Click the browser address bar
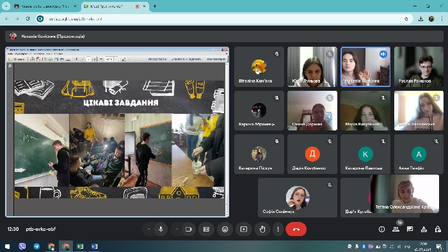 pyautogui.click(x=220, y=19)
